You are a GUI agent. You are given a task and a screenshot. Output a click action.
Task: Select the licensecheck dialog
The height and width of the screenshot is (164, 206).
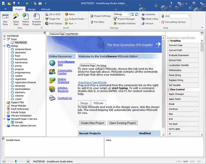tap(21, 59)
